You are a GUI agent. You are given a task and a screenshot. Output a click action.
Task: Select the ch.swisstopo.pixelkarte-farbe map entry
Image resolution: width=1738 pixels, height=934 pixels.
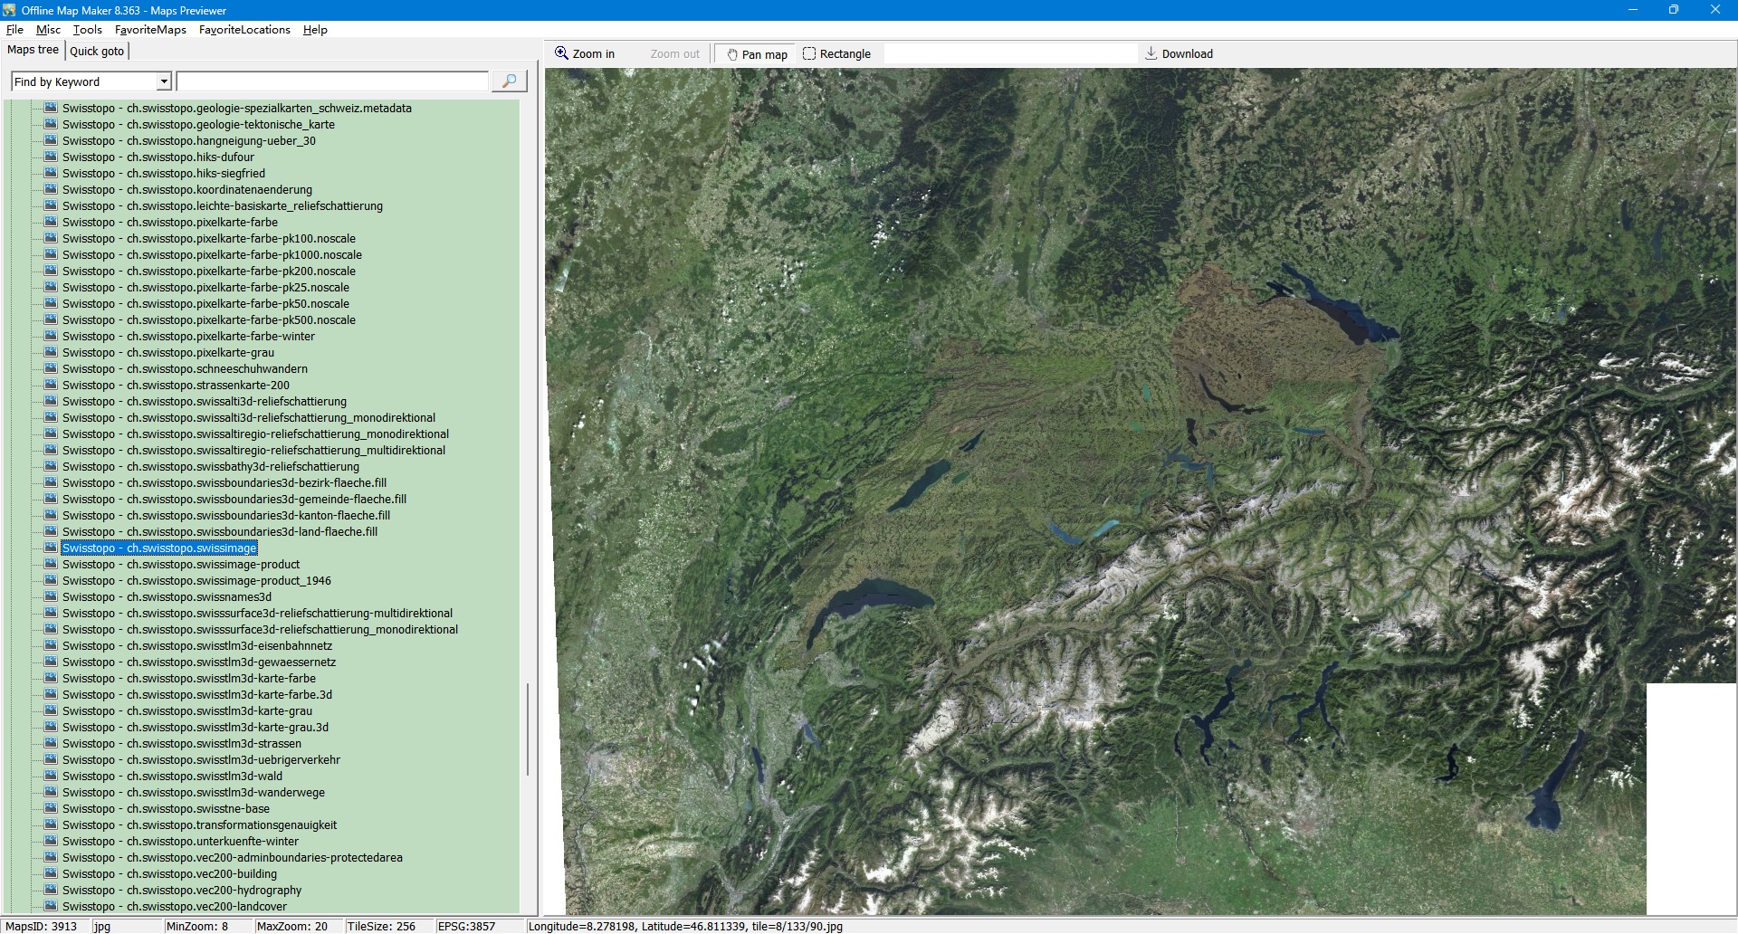tap(170, 223)
